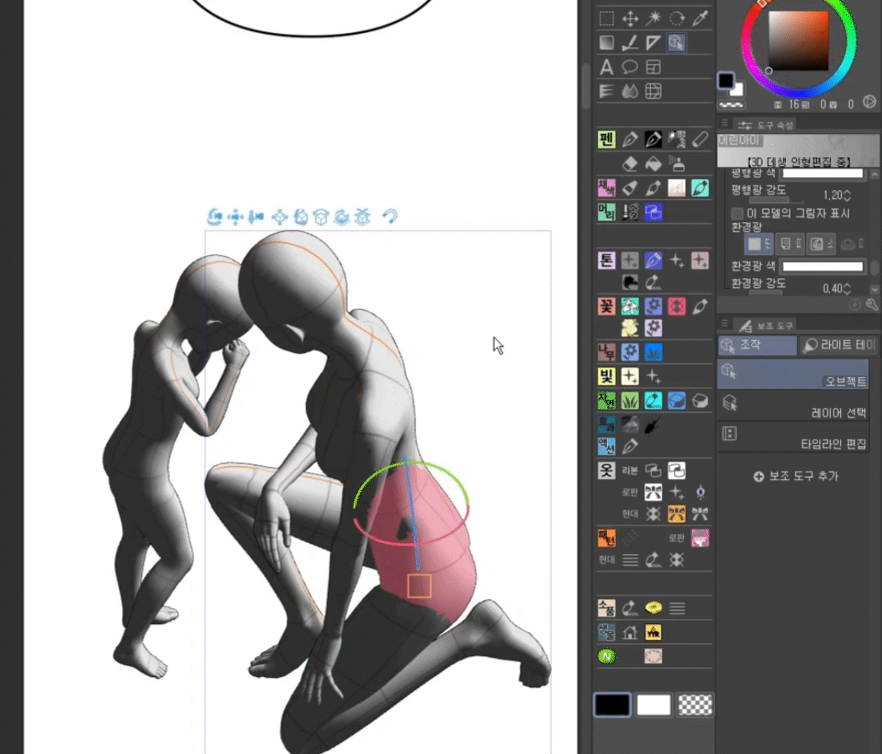The image size is (882, 754).
Task: Click the rotate camera 3D manipulator icon
Action: [214, 217]
